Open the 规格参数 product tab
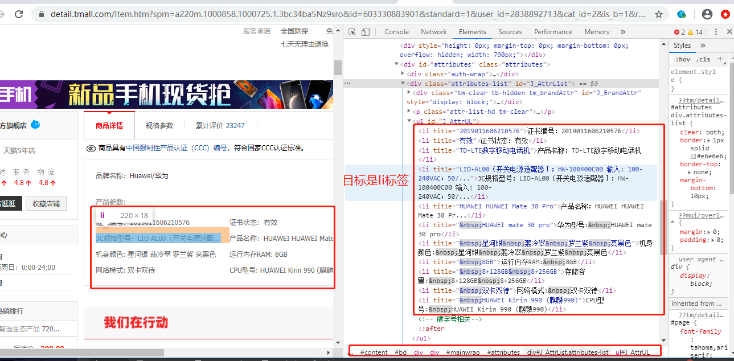The image size is (734, 361). point(160,125)
